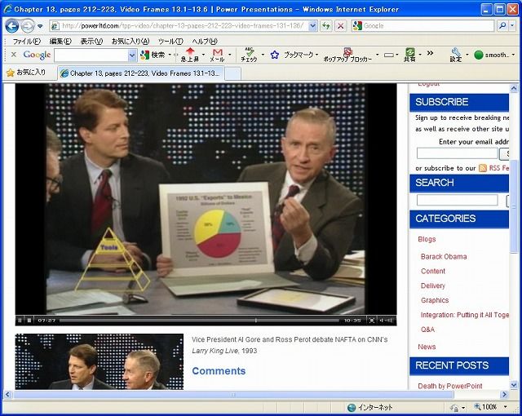Viewport: 522px width, 416px height.
Task: Click the 検索 search button
Action: 153,55
